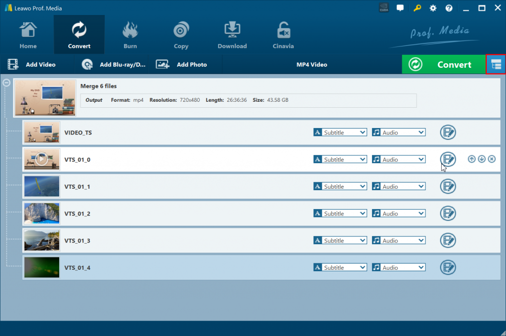Viewport: 506px width, 336px height.
Task: Open the Cinavia module
Action: 283,35
